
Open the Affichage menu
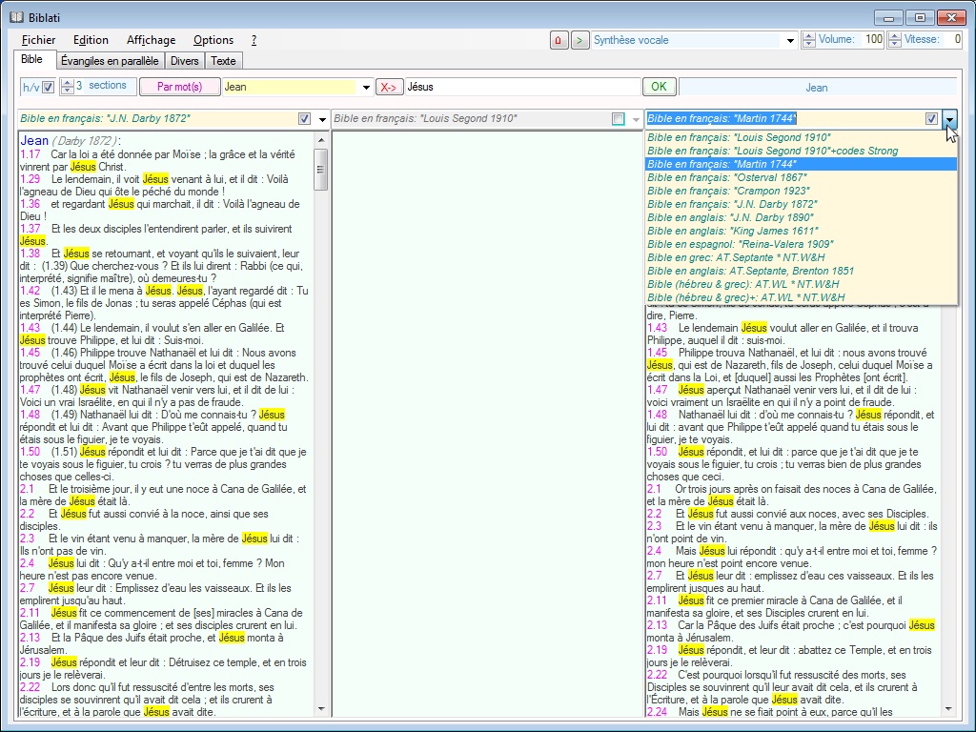151,40
